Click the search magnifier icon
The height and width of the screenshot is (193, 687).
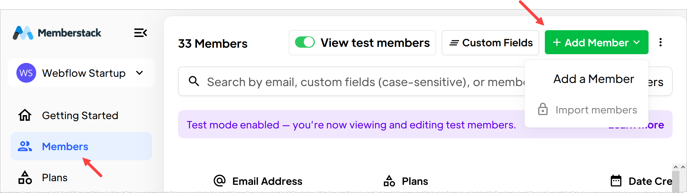tap(194, 81)
